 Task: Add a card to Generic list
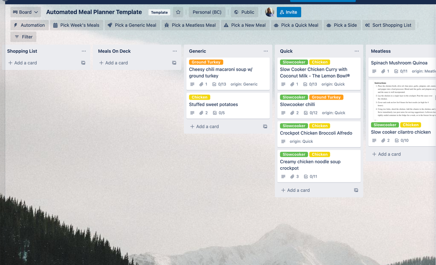click(204, 127)
